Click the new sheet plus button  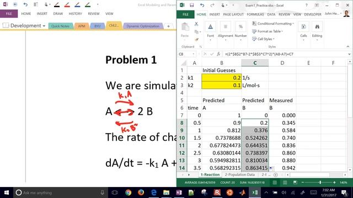point(276,175)
